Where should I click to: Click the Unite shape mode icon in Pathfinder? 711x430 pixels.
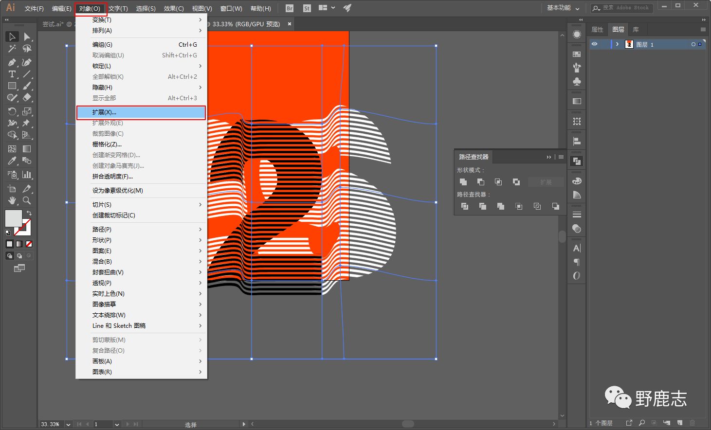click(463, 182)
